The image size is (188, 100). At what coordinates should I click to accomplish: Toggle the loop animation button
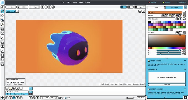[x=14, y=98]
